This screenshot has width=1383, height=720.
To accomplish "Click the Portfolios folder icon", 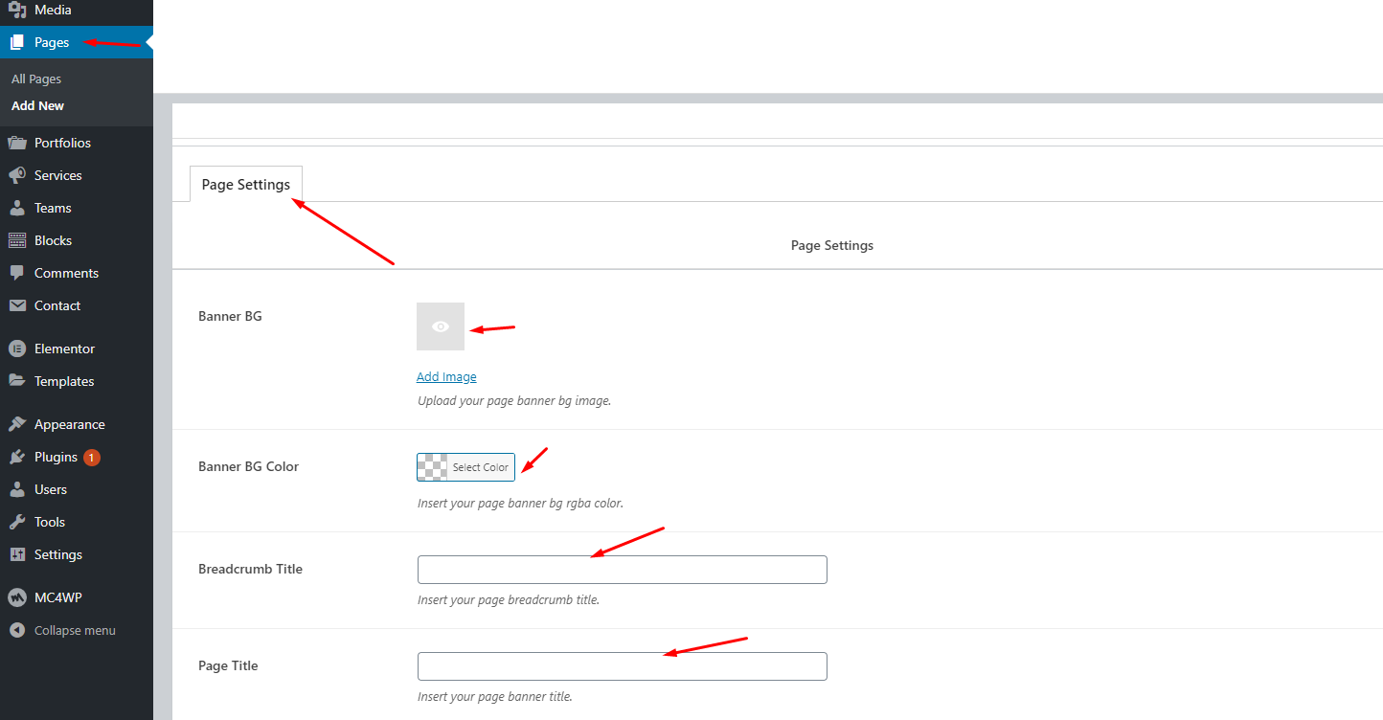I will point(17,143).
